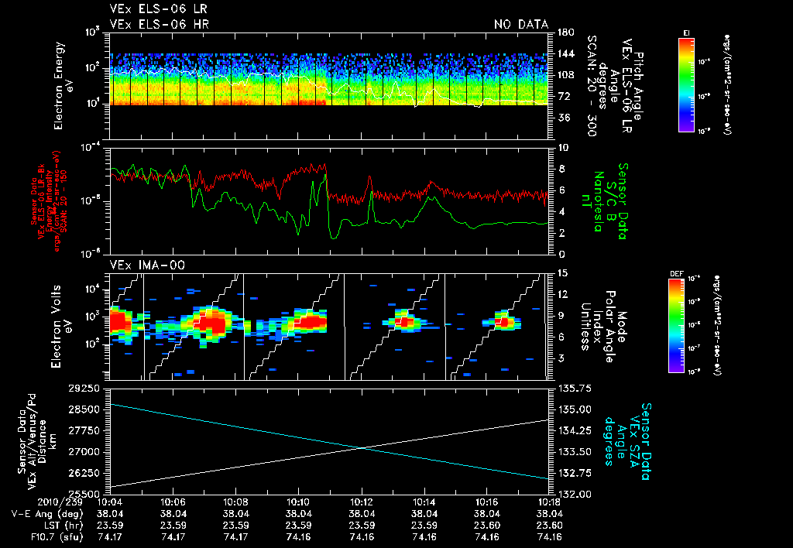Click the 10:04 time tick label

click(x=110, y=502)
